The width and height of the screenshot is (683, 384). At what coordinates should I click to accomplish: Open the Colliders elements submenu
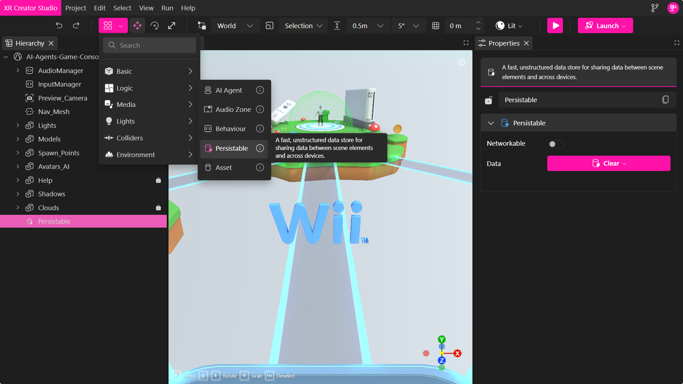(149, 138)
